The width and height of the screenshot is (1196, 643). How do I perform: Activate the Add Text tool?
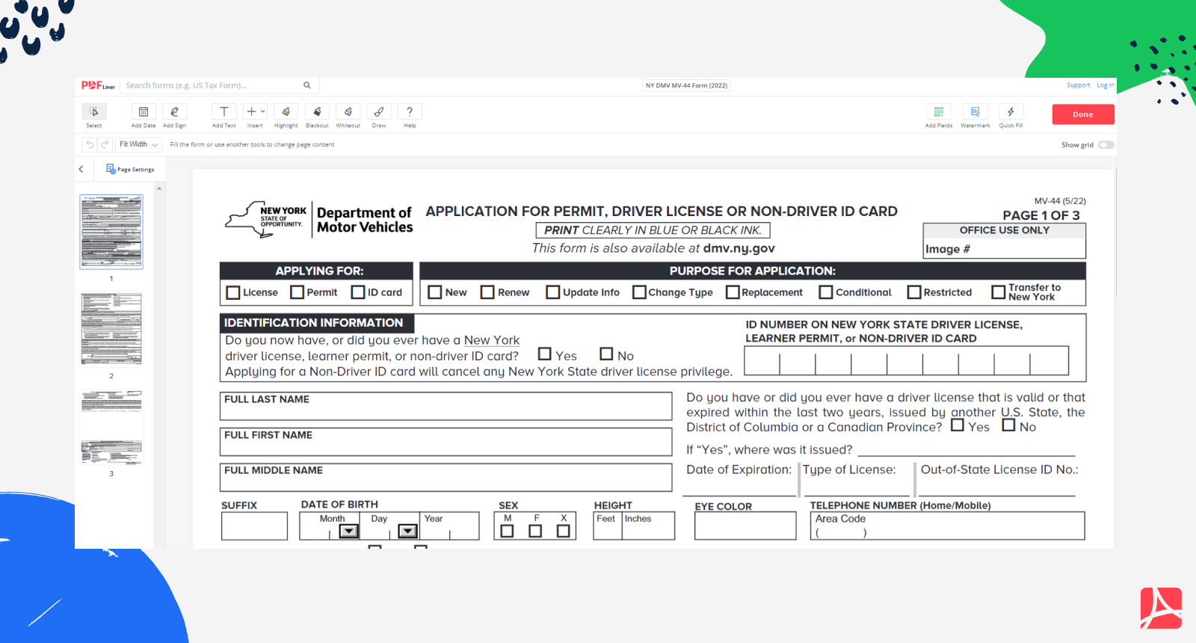(224, 112)
